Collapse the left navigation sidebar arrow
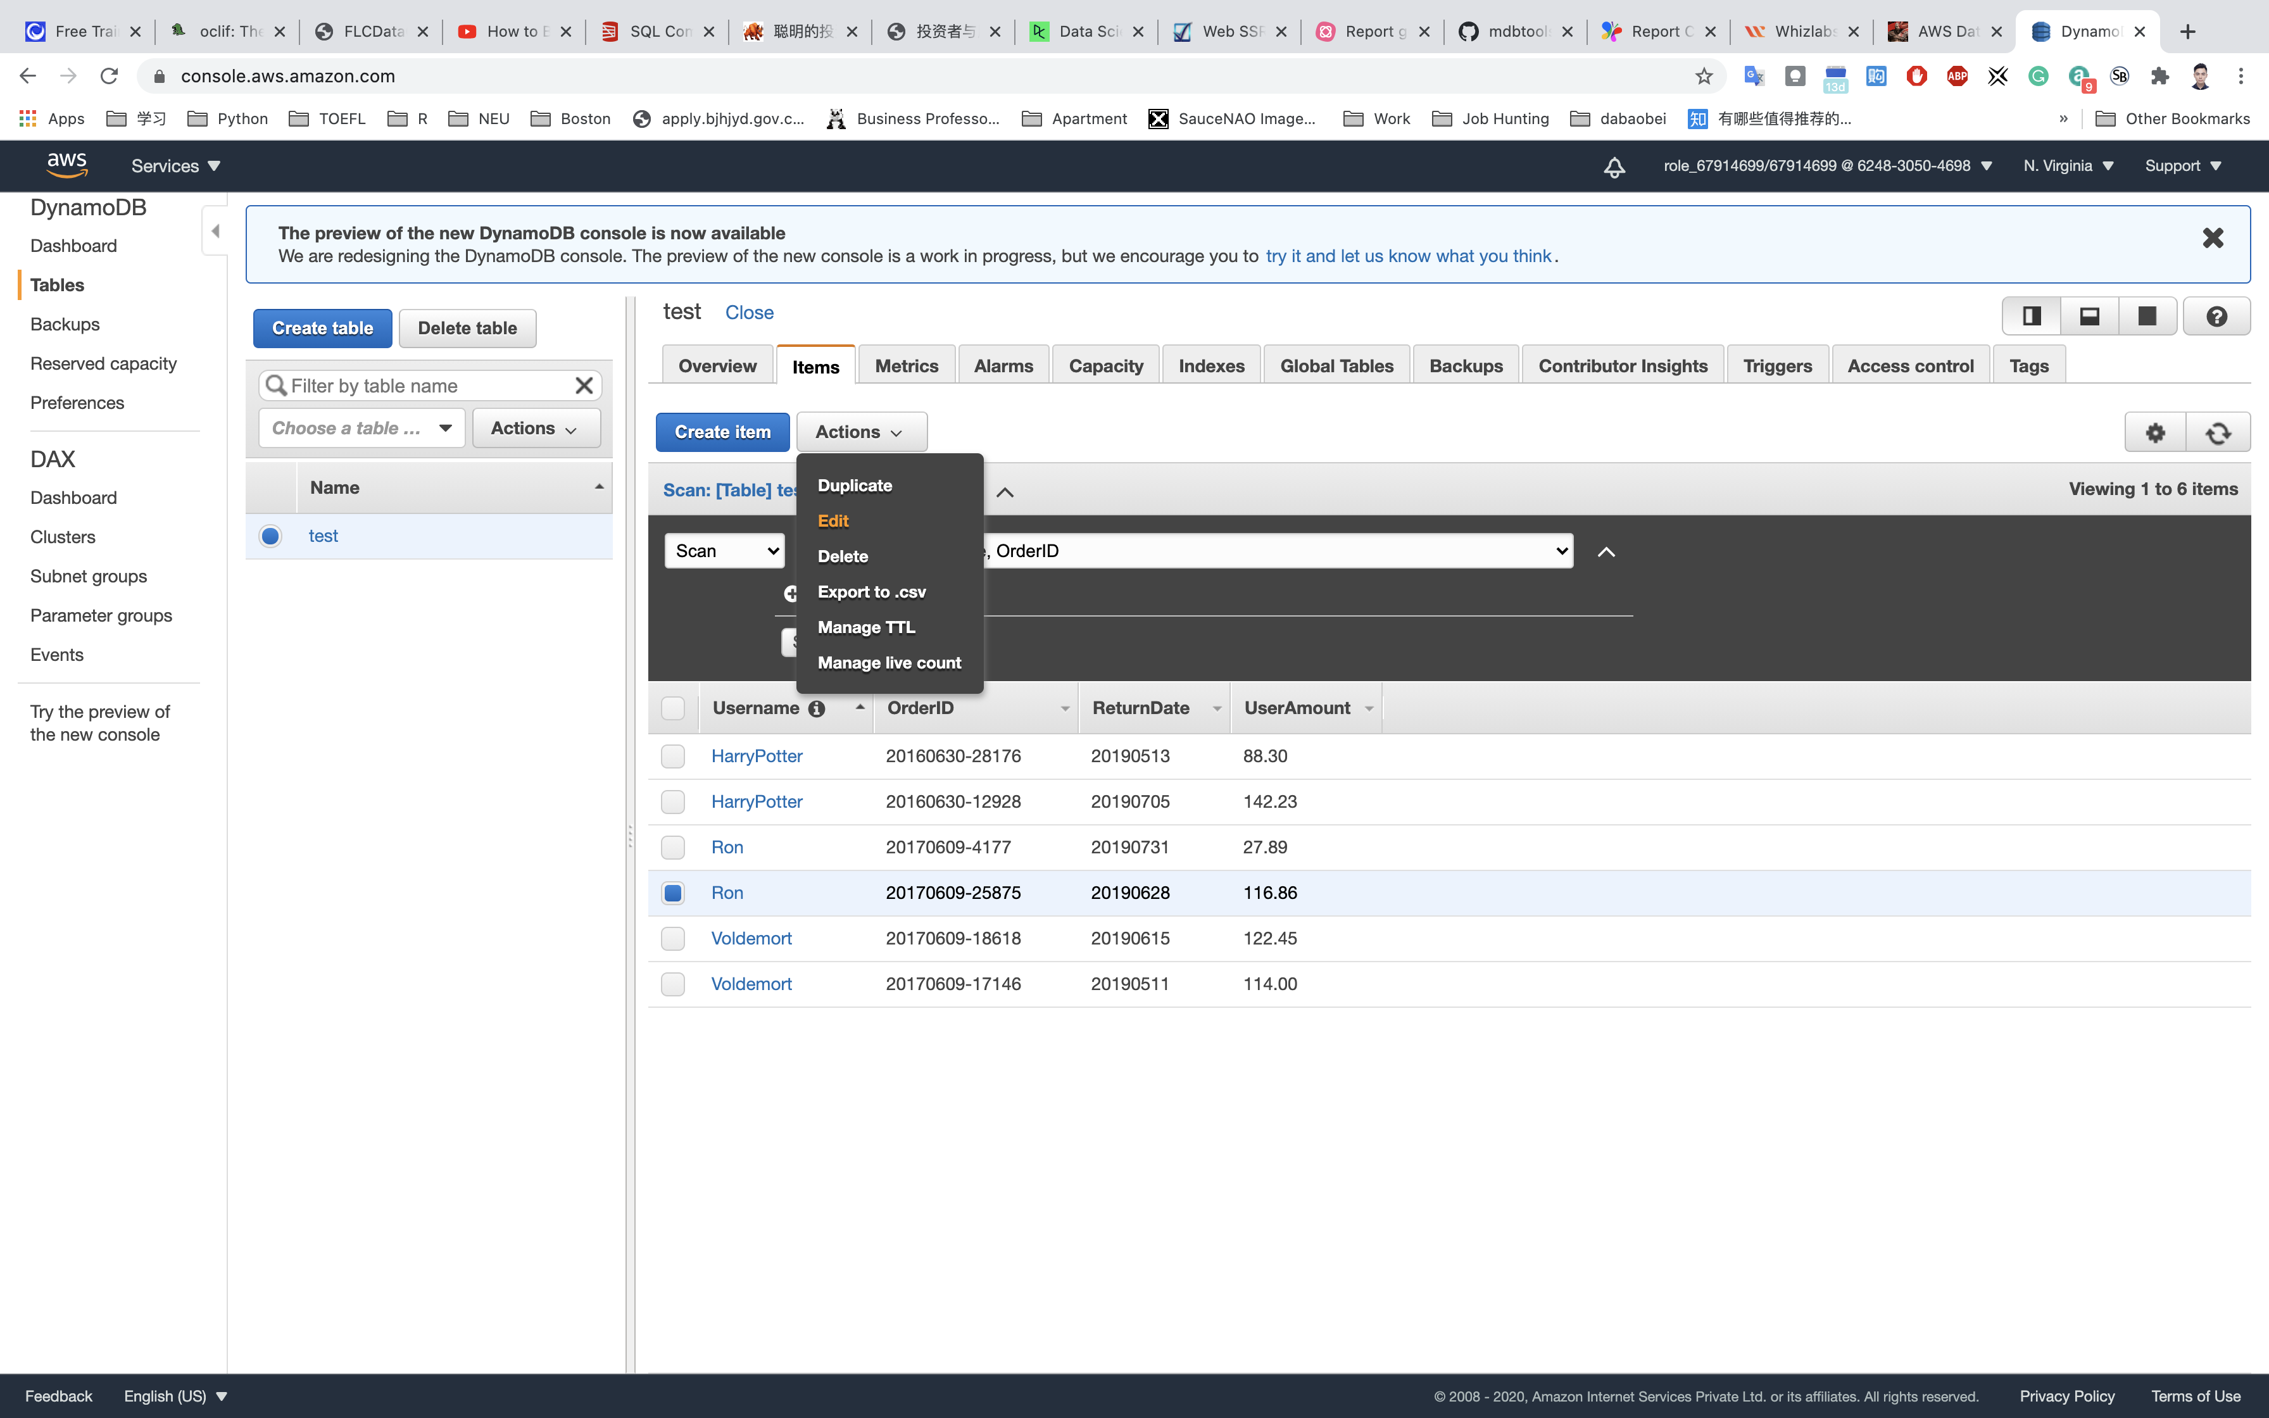The width and height of the screenshot is (2269, 1418). [x=216, y=230]
